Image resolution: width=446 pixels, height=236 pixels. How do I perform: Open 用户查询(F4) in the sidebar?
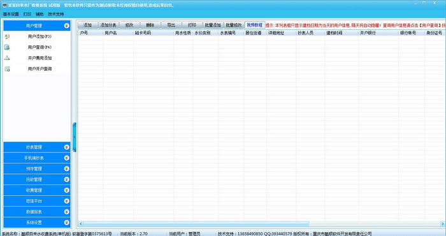point(40,47)
